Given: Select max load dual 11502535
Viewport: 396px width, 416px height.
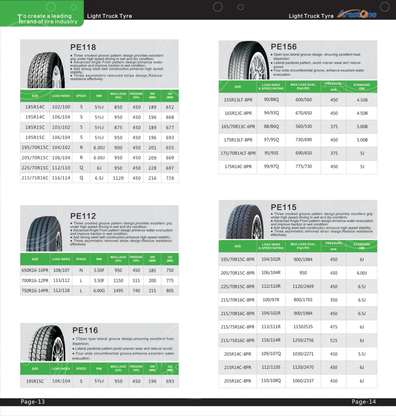Looking at the screenshot, I should point(303,327).
